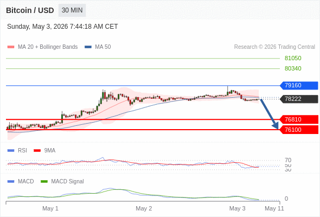Viewport: 320px width, 217px height.
Task: Click the 30 MIN timeframe badge
Action: click(72, 10)
